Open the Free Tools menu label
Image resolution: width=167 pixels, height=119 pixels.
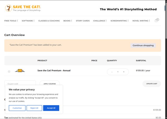(10, 21)
